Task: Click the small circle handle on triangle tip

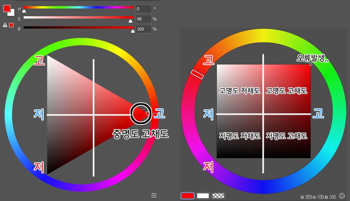Action: [148, 113]
